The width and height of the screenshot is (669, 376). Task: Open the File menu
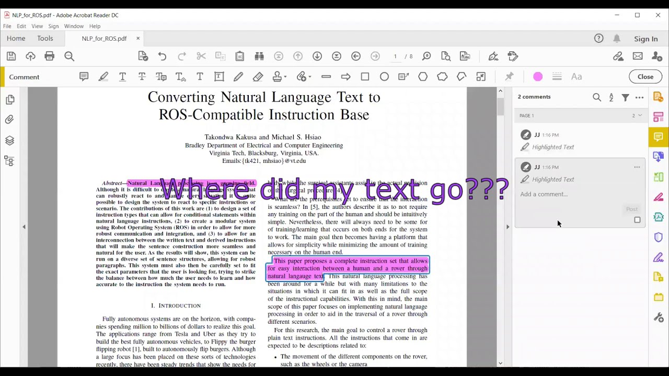tap(7, 26)
